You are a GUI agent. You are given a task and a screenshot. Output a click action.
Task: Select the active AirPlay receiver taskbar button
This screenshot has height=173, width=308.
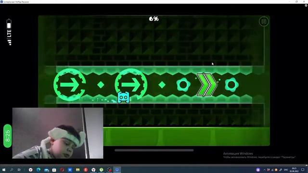pyautogui.click(x=117, y=170)
